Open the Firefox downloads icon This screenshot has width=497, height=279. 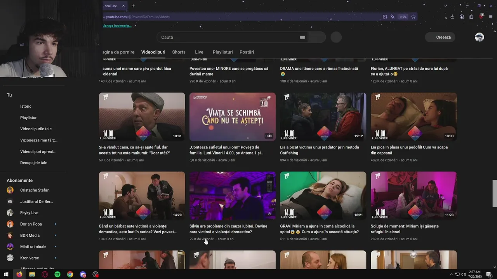point(452,17)
